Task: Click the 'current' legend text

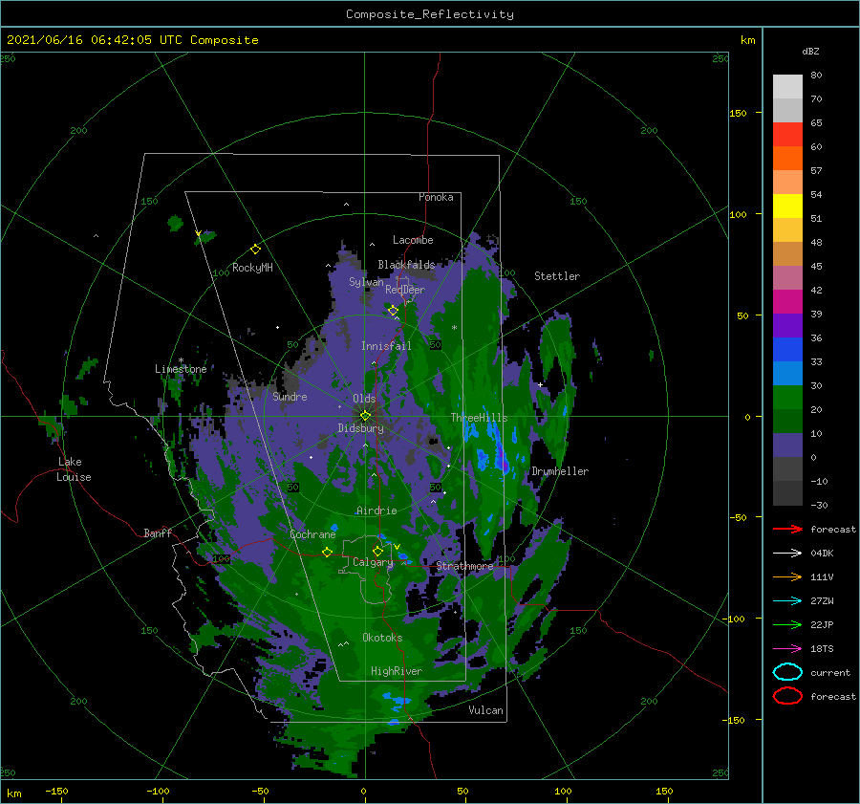Action: [x=830, y=673]
